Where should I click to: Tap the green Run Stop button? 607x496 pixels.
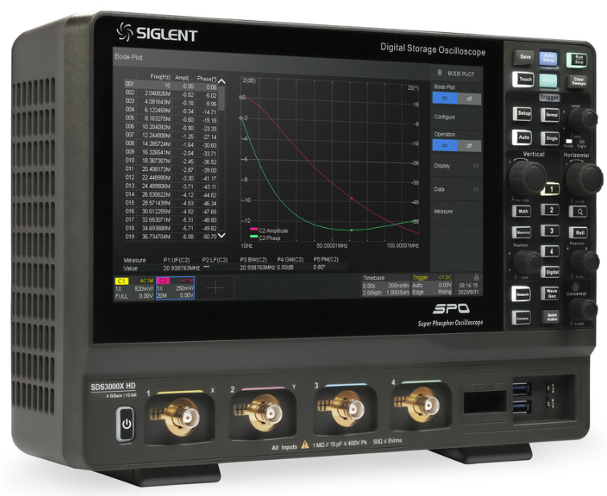tap(577, 60)
